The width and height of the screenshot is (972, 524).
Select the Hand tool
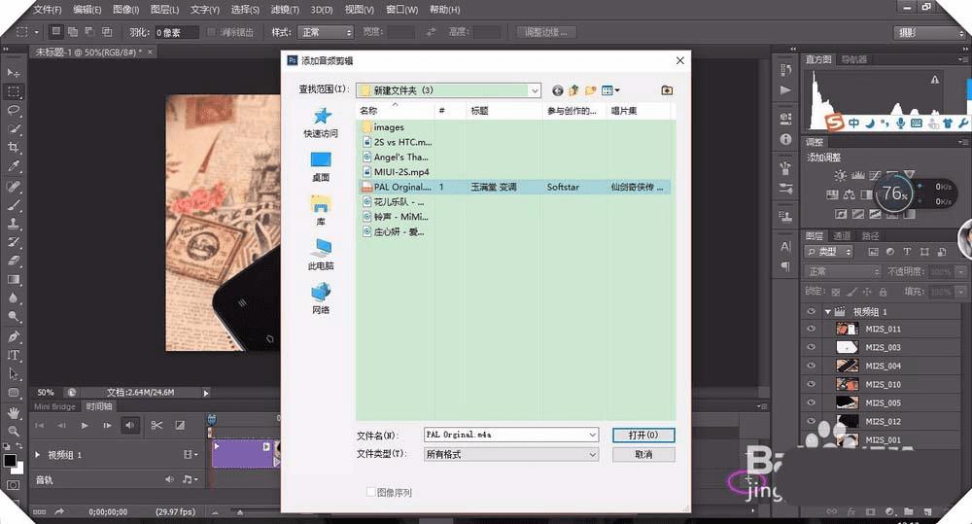pos(14,412)
